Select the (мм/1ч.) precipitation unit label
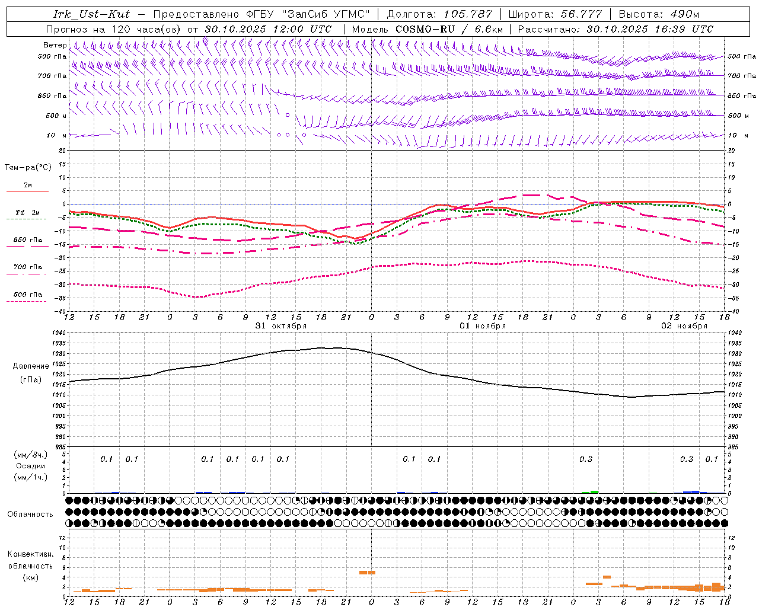Image resolution: width=759 pixels, height=607 pixels. coord(31,477)
